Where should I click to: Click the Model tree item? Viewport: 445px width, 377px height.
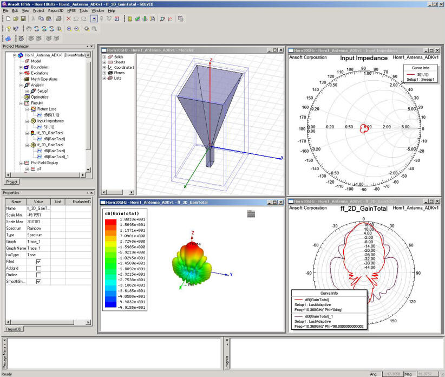point(36,61)
